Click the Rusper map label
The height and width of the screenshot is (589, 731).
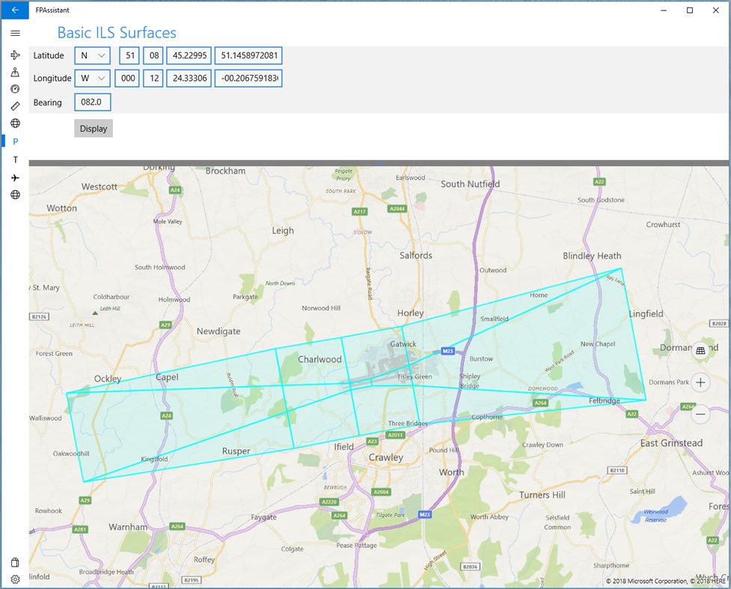click(236, 451)
